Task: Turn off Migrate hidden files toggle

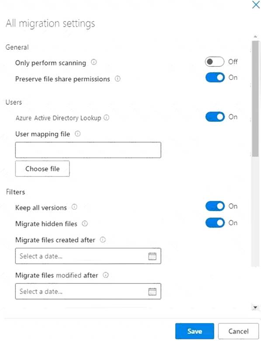Action: click(215, 223)
